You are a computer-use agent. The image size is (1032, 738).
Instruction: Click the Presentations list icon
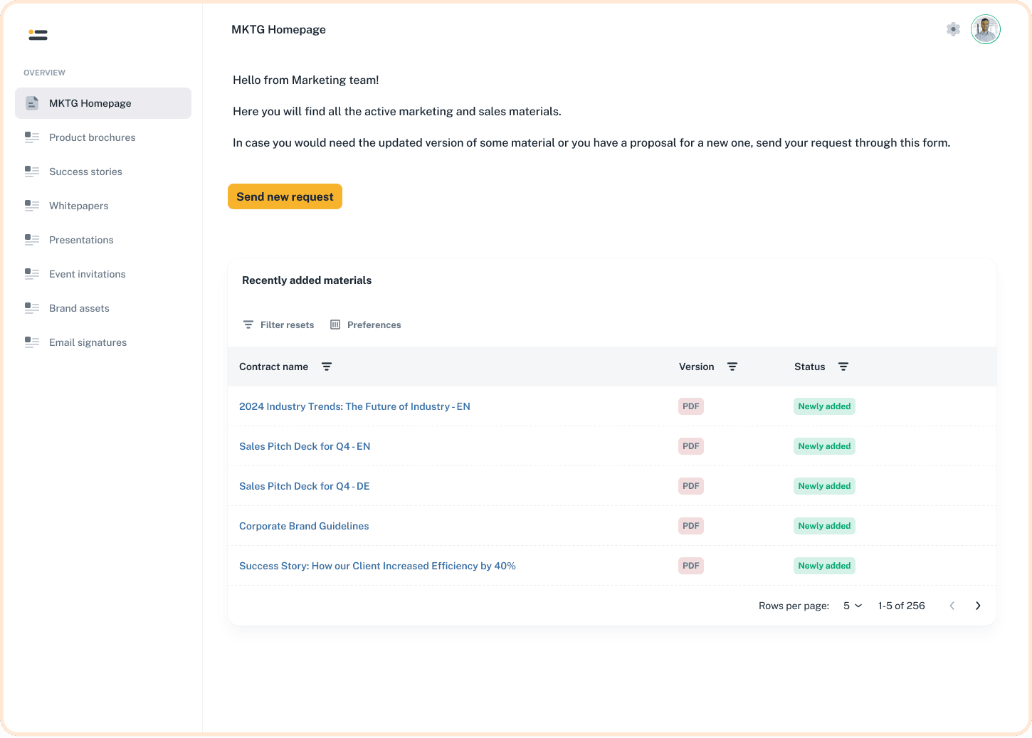tap(32, 240)
